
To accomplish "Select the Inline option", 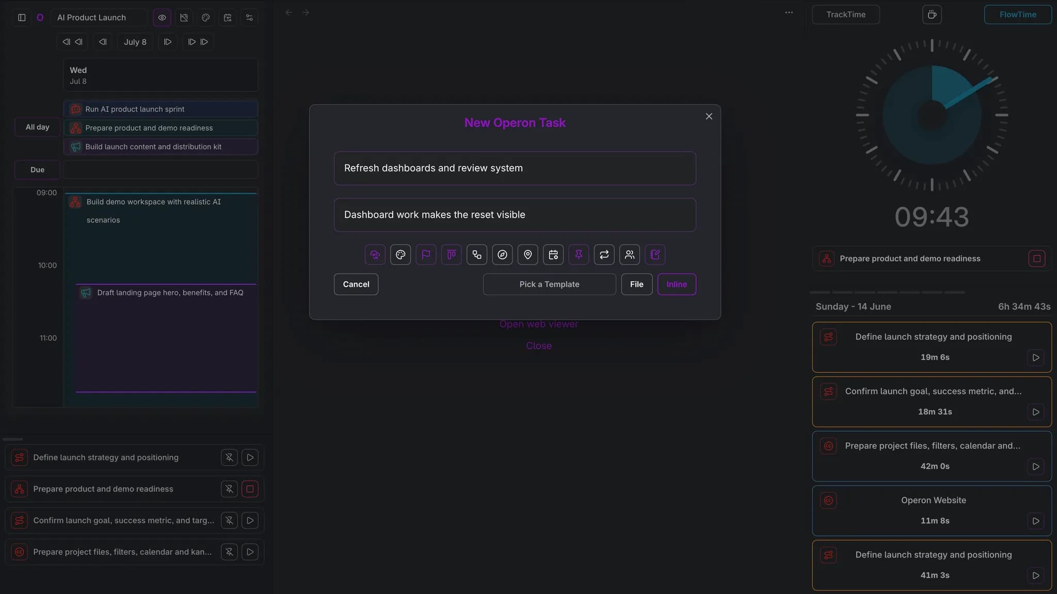I will click(x=677, y=284).
